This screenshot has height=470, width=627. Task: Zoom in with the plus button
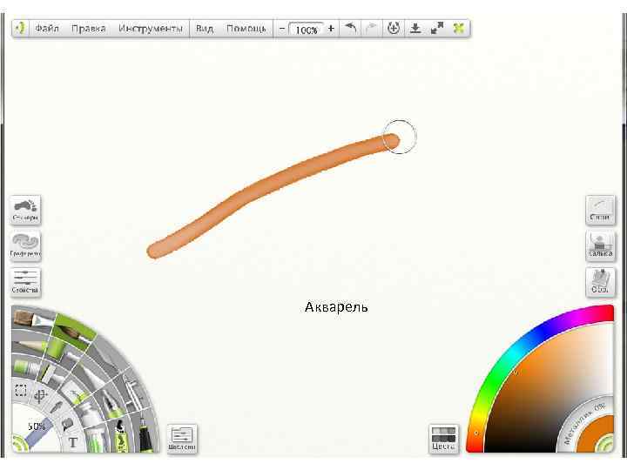331,29
